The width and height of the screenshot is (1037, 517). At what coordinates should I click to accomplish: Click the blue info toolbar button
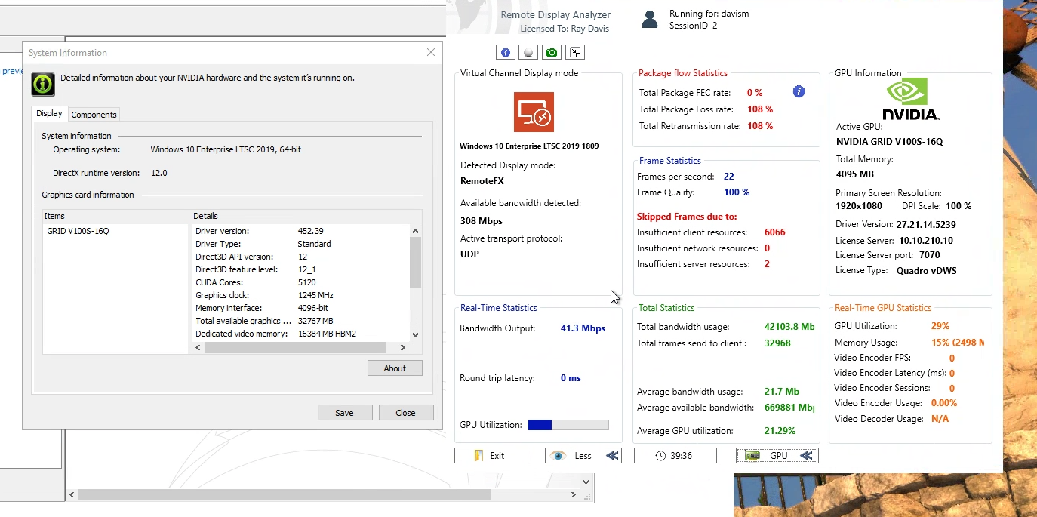506,52
